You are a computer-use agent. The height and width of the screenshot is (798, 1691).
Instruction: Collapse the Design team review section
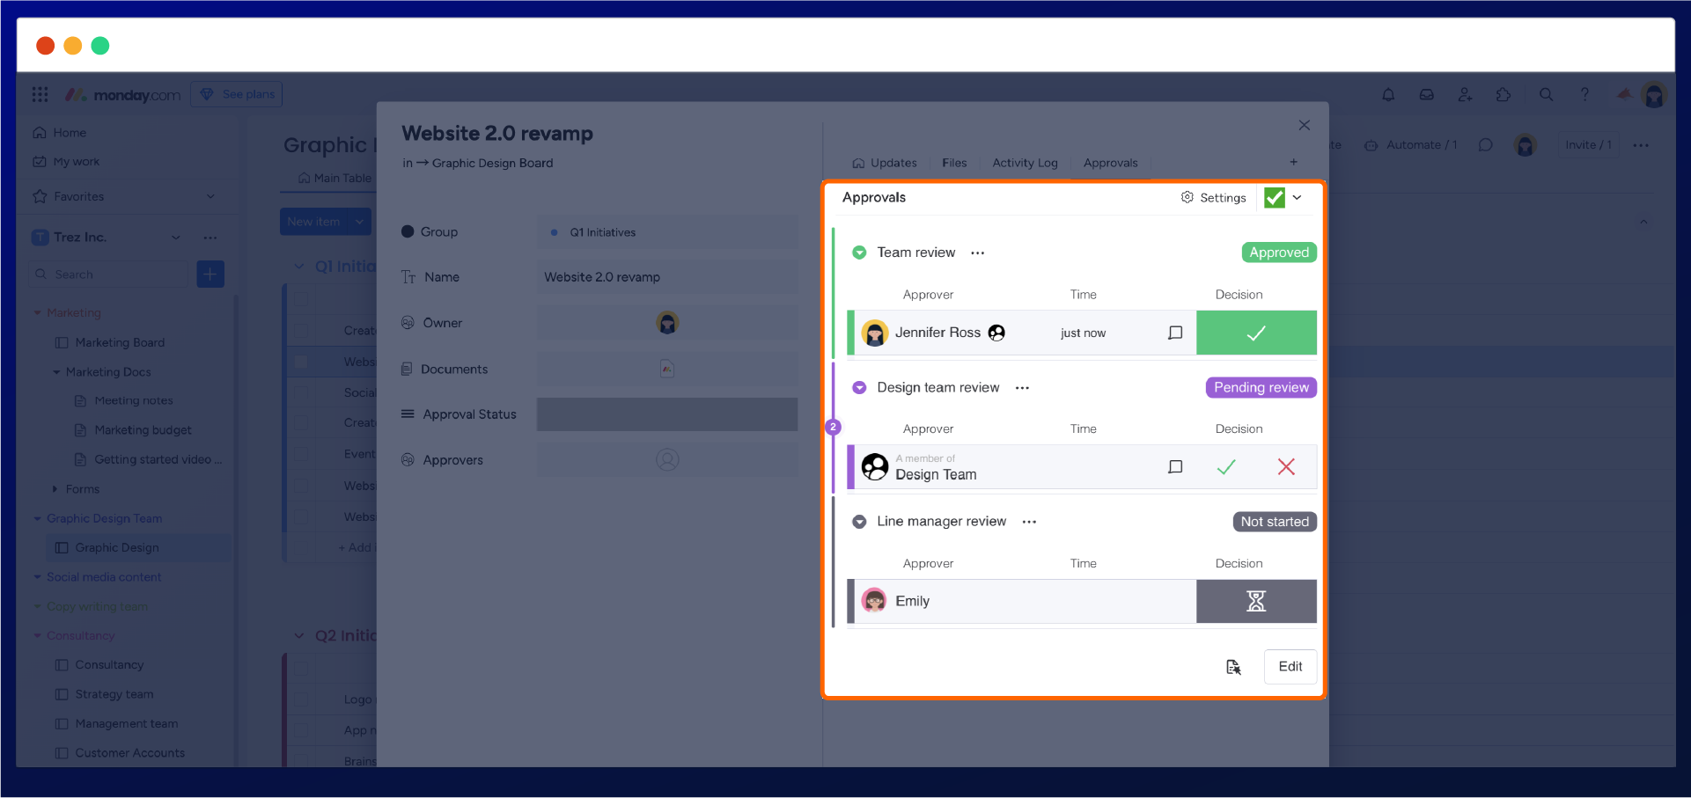[859, 388]
